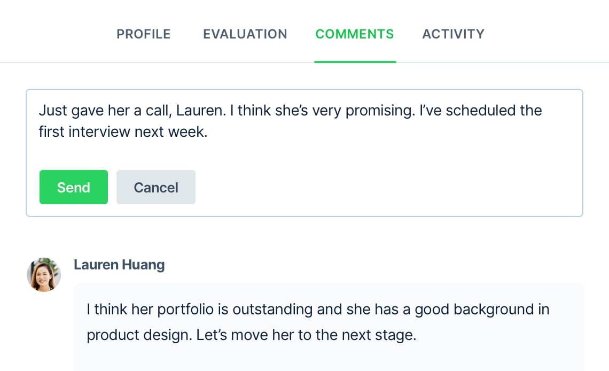Click the Lauren Huang commenter name
Image resolution: width=609 pixels, height=371 pixels.
[119, 265]
